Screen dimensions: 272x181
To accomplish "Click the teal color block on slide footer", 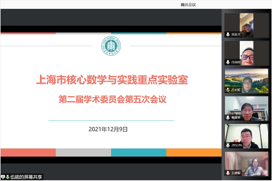I will click(x=139, y=152).
